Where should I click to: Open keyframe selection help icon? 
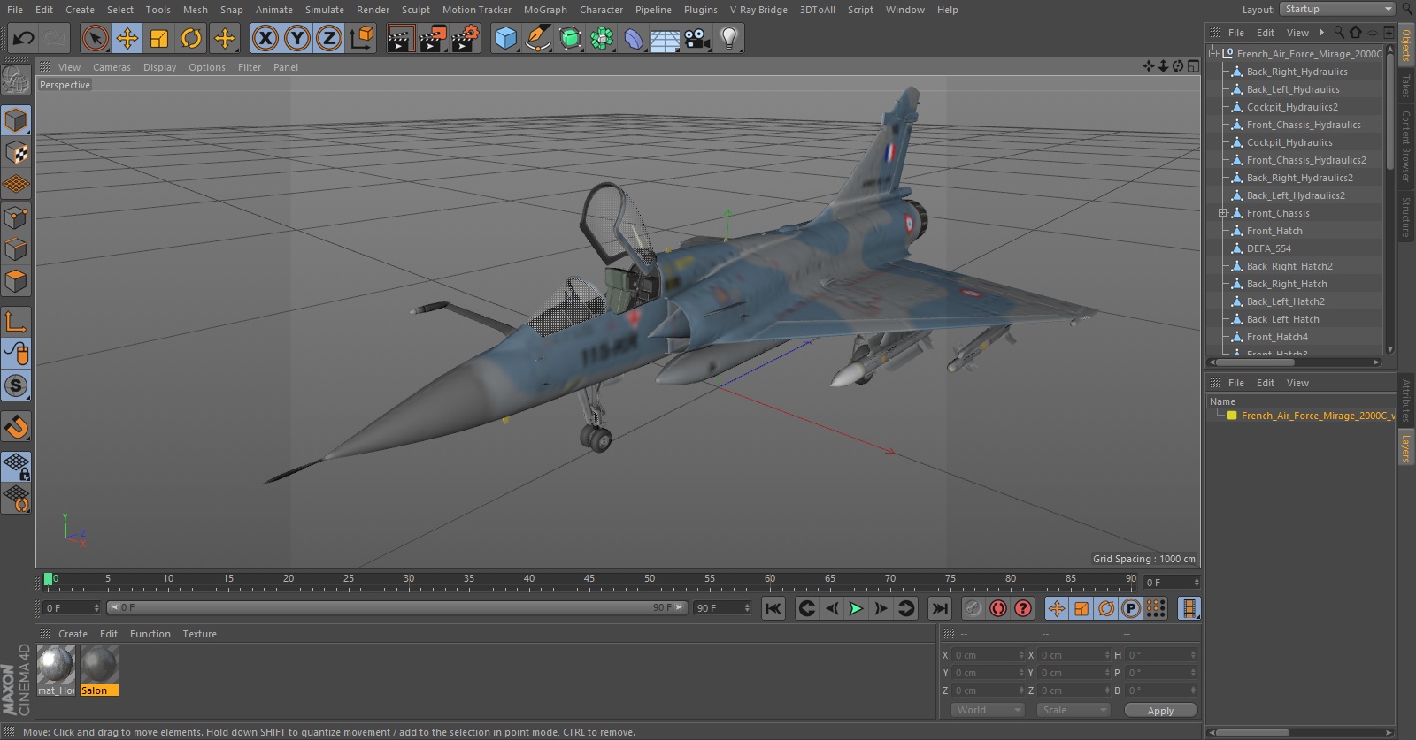coord(1023,608)
